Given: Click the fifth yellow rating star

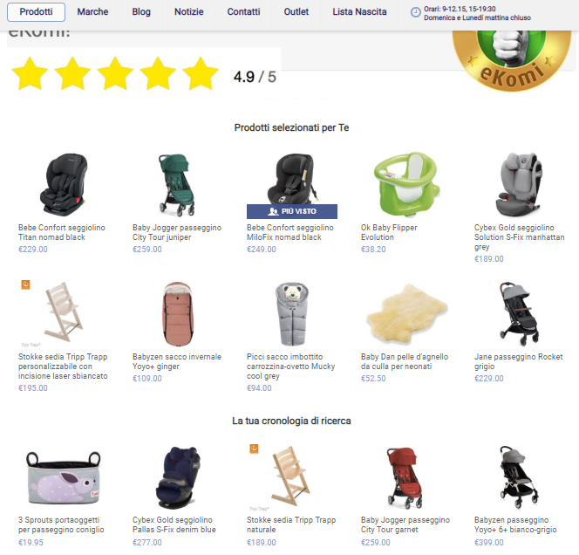Looking at the screenshot, I should [x=201, y=73].
